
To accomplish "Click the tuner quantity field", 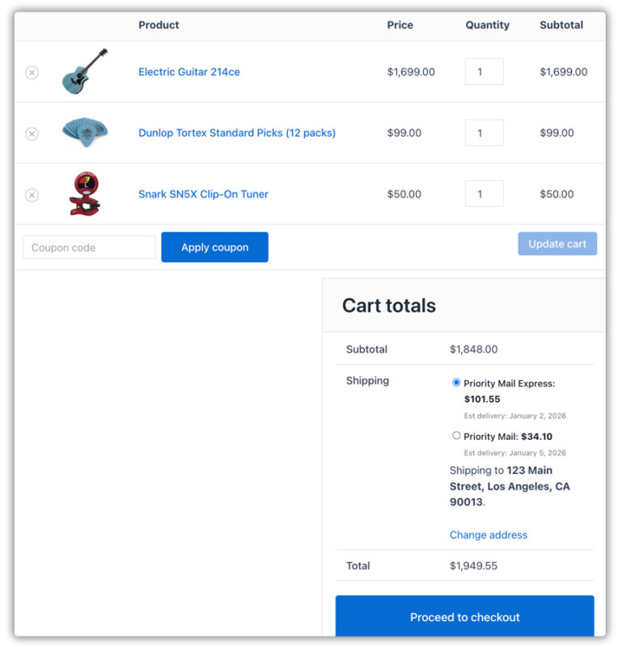I will pyautogui.click(x=484, y=194).
